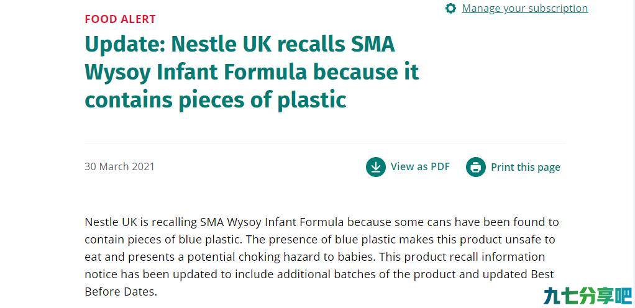
Task: Click the word SMA in the headline
Action: point(373,44)
